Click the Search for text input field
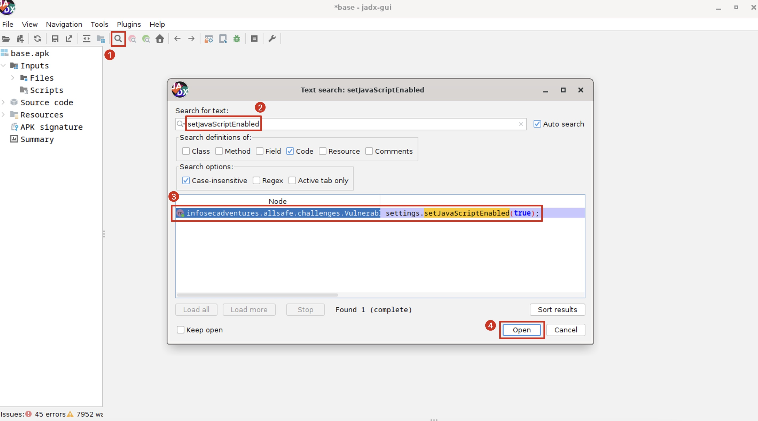The height and width of the screenshot is (421, 758). coord(351,124)
